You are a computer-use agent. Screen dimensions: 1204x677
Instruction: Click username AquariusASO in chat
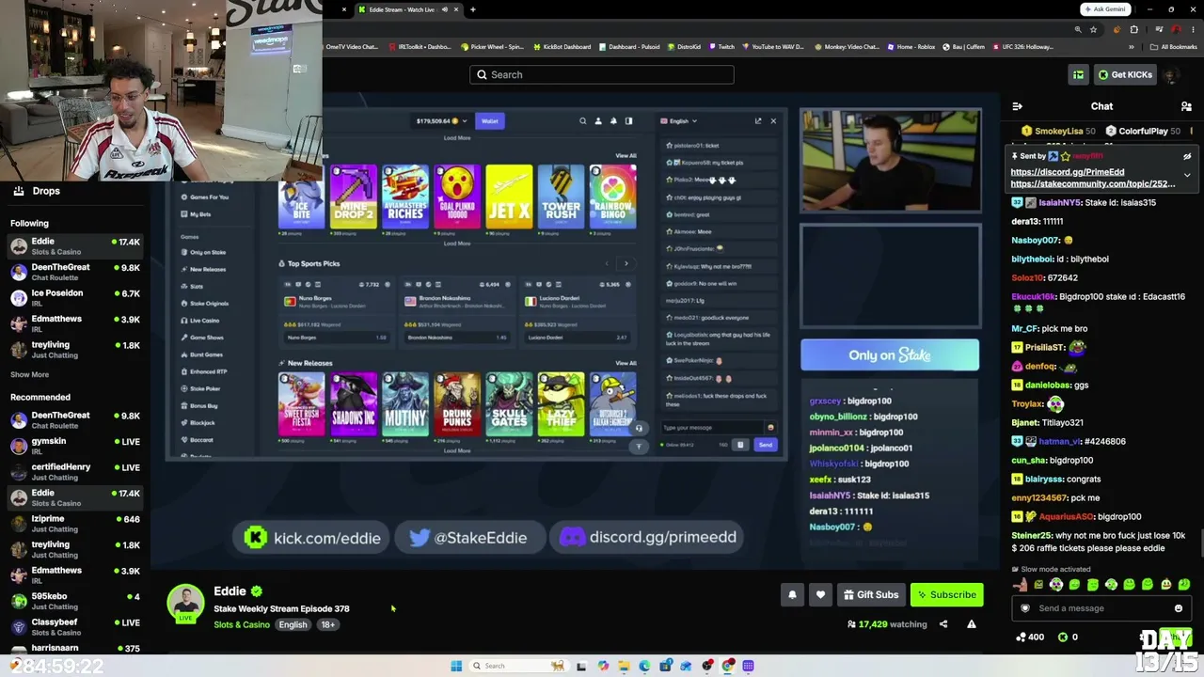[x=1065, y=517]
